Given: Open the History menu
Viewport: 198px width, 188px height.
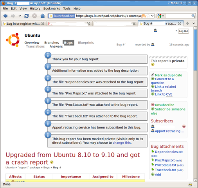Looking at the screenshot, I should (35, 9).
